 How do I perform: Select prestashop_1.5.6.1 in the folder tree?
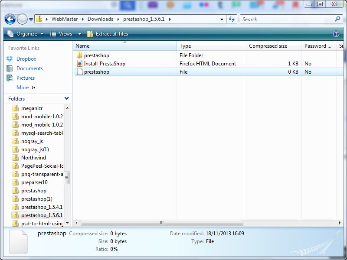42,215
